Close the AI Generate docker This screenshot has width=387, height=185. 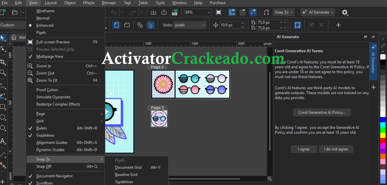coord(373,37)
